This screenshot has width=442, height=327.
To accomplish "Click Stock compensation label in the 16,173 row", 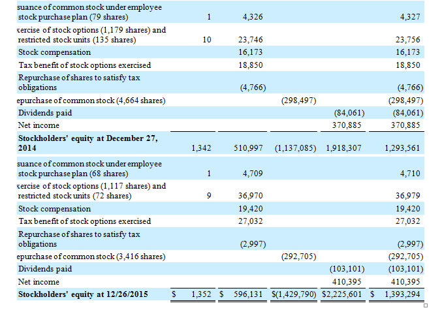I will pyautogui.click(x=54, y=53).
